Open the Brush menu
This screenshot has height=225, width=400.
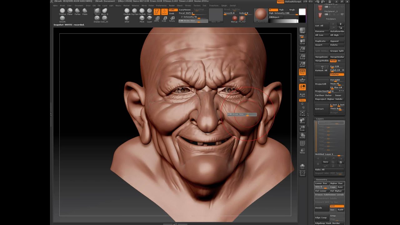pos(62,6)
